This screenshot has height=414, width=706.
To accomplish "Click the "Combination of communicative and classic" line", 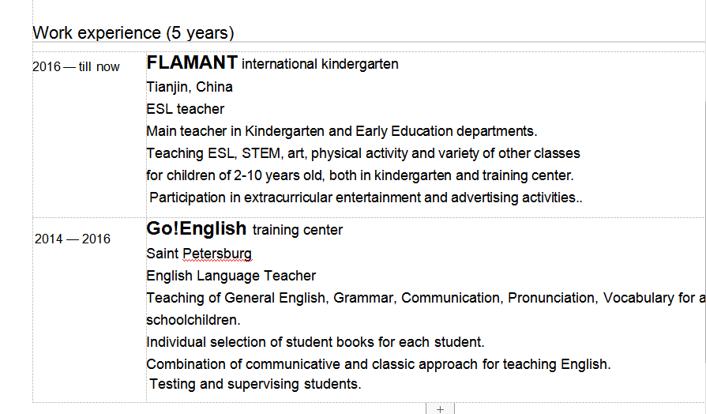I will pos(378,364).
